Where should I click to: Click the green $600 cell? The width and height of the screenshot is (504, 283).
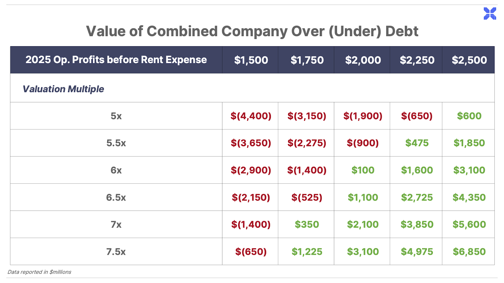coord(469,116)
